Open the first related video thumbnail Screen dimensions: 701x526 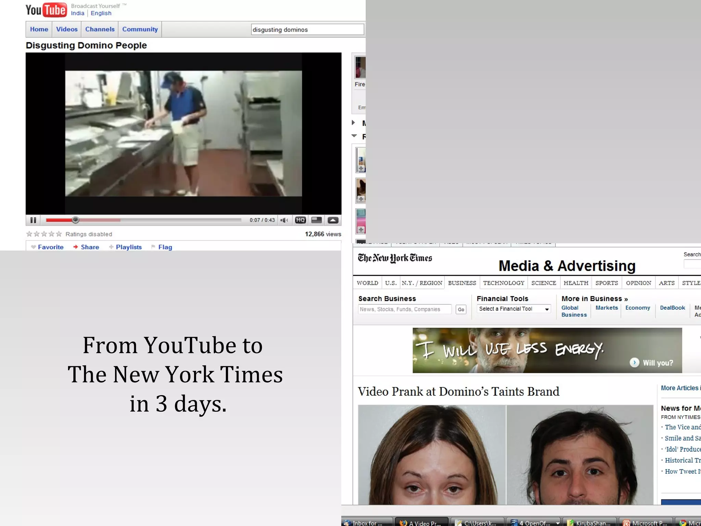360,160
